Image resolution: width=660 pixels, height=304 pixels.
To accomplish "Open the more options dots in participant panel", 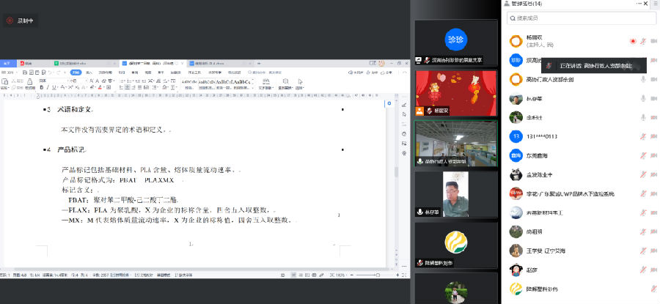I will coord(639,4).
